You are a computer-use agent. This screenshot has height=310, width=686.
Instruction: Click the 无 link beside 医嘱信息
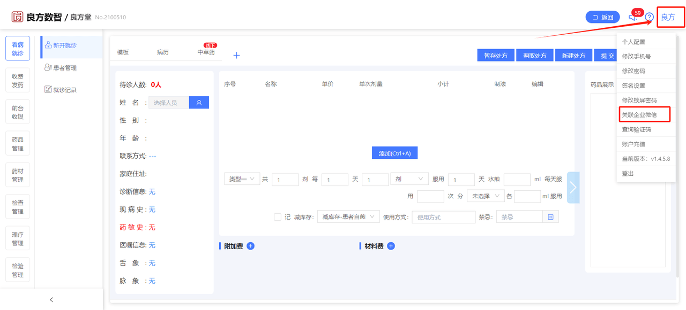(152, 245)
